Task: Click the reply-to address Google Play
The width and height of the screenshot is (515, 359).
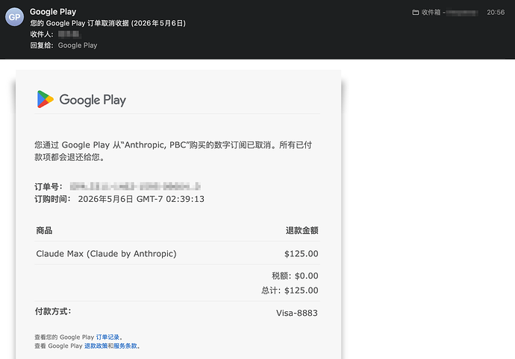Action: click(x=78, y=45)
